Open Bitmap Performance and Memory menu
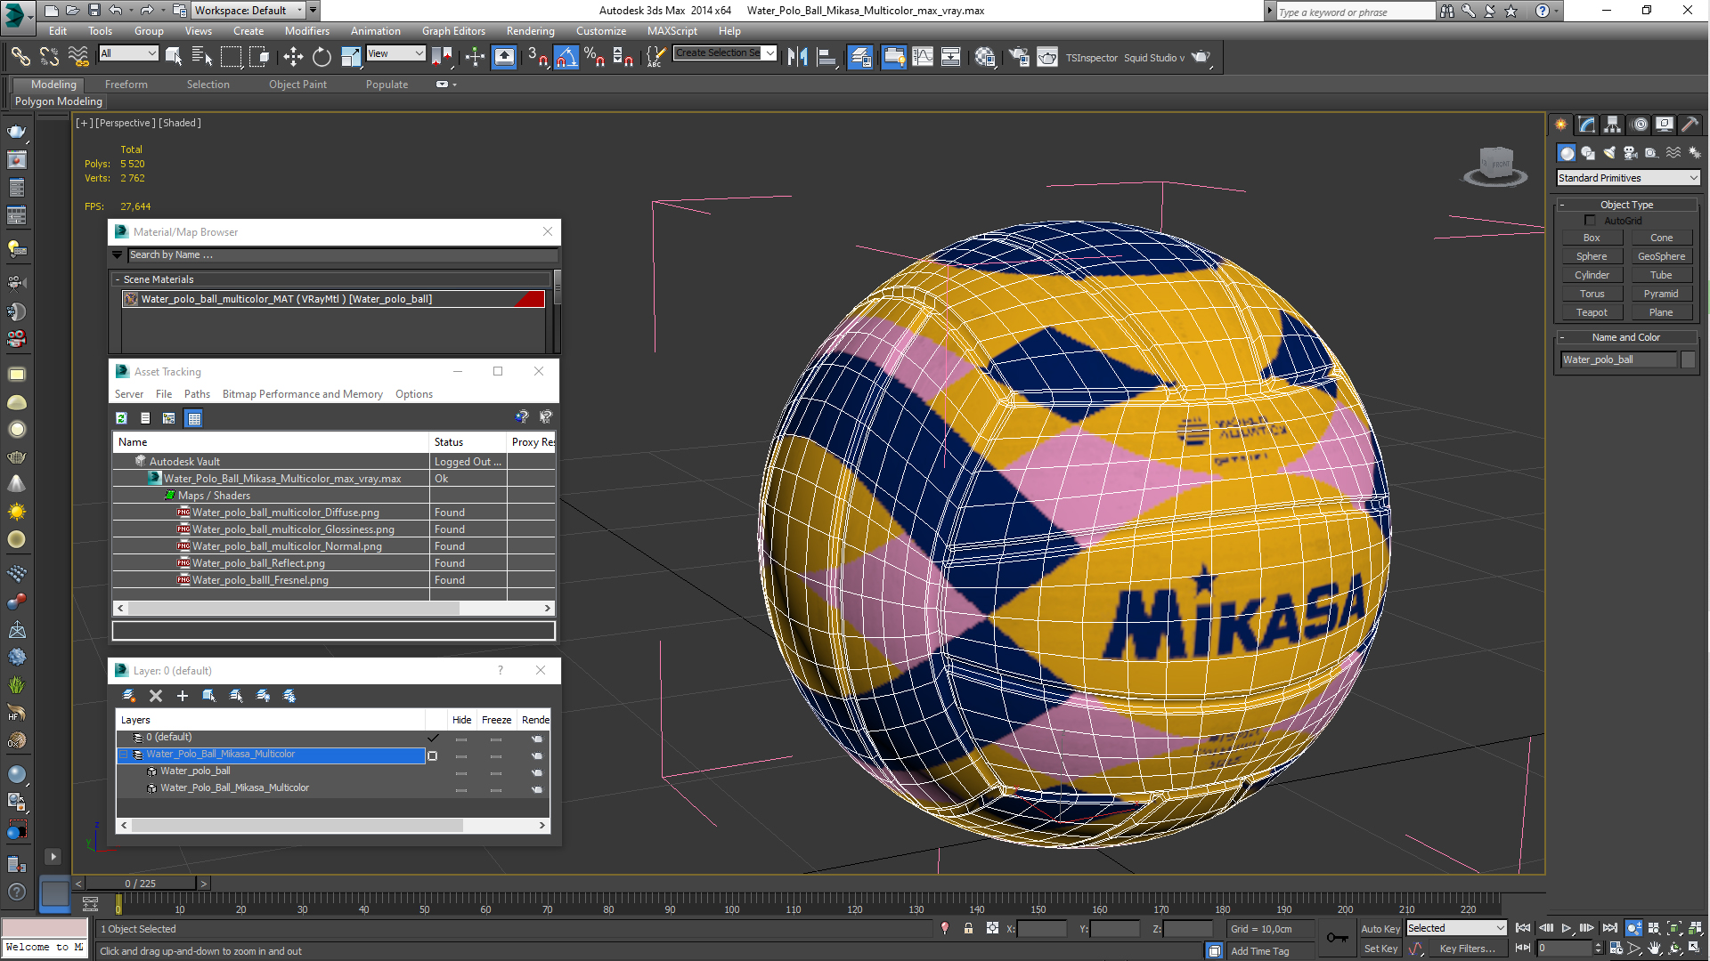Image resolution: width=1710 pixels, height=961 pixels. point(302,394)
